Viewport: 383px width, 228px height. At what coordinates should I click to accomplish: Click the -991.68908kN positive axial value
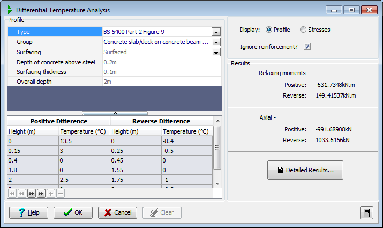click(x=333, y=129)
